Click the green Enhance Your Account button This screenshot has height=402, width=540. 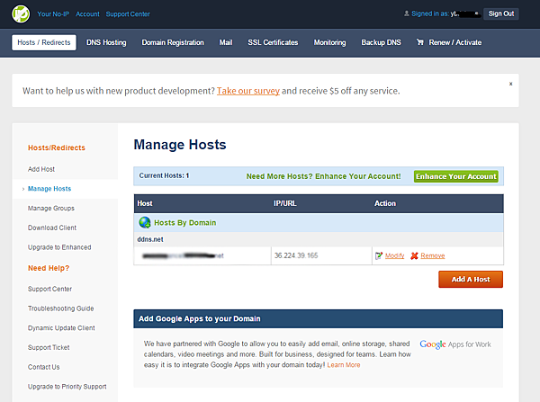456,176
